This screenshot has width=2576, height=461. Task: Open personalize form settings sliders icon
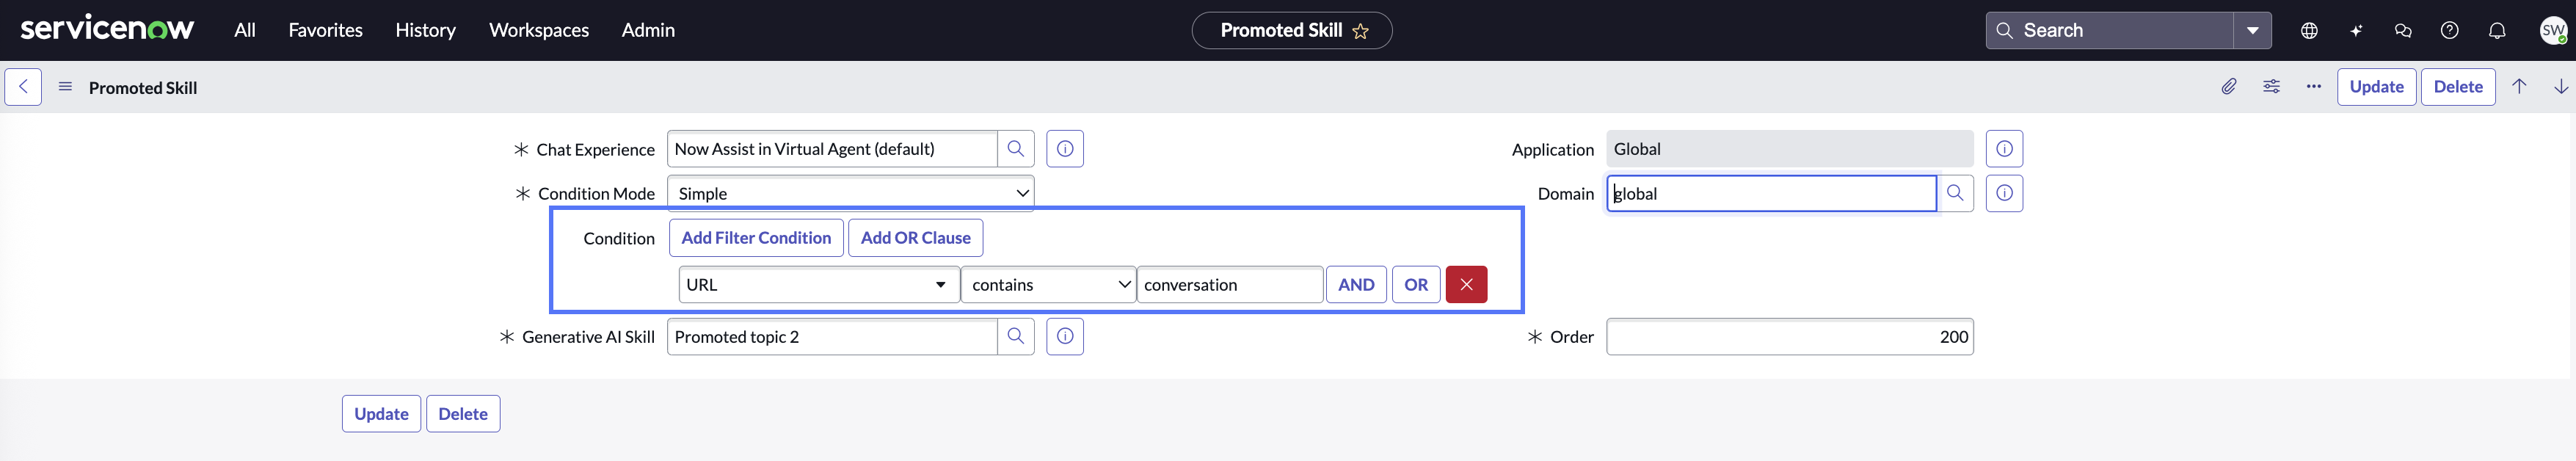coord(2271,87)
